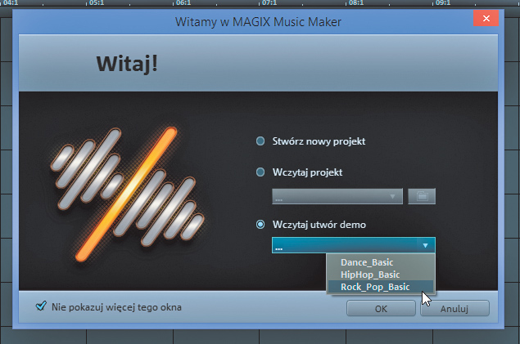The height and width of the screenshot is (344, 520).
Task: Toggle the "Nie pokazuj więcej tego okna" checkbox
Action: pos(41,307)
